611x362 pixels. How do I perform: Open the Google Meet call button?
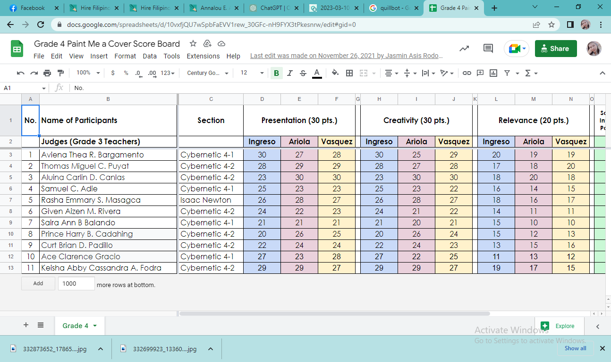click(x=517, y=49)
